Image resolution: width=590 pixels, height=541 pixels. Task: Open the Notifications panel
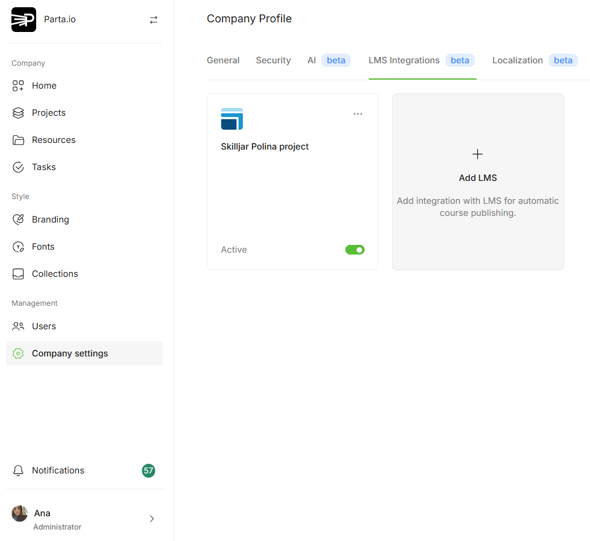click(58, 470)
